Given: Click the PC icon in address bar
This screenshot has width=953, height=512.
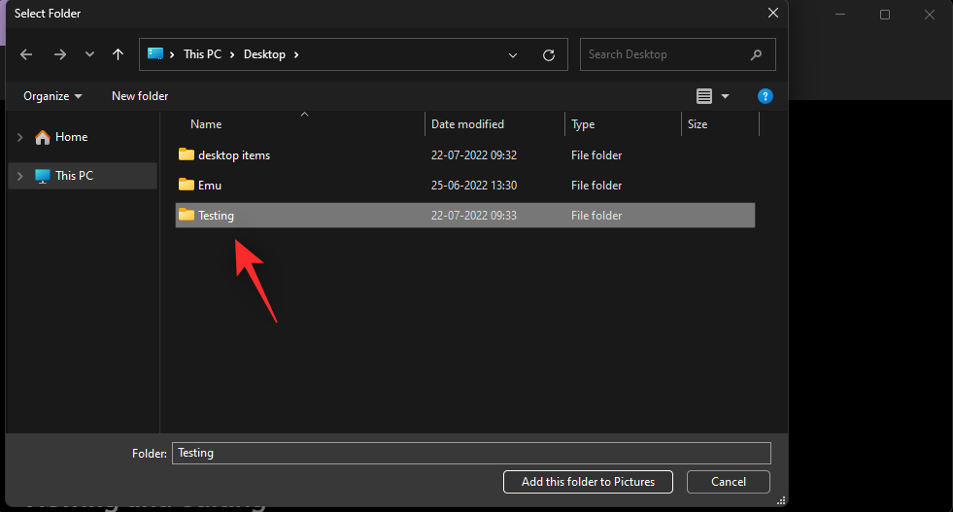Looking at the screenshot, I should [155, 54].
